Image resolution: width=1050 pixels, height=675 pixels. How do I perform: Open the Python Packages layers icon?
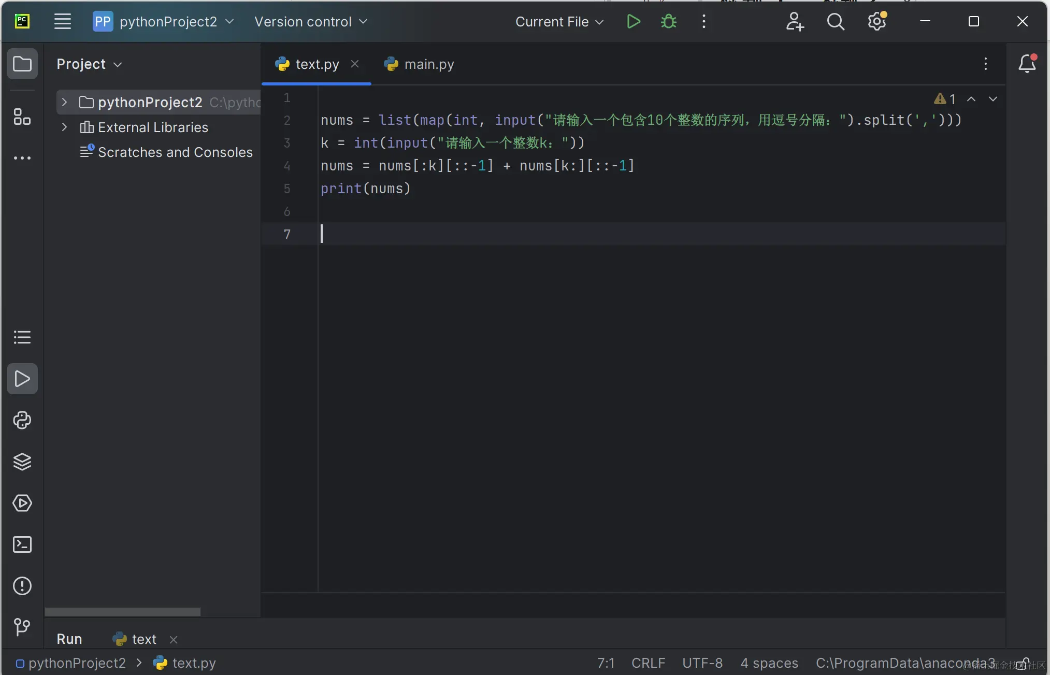pyautogui.click(x=22, y=462)
